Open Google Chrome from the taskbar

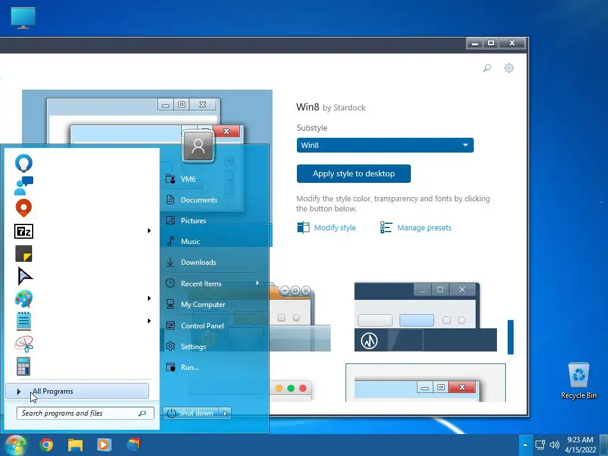[46, 445]
